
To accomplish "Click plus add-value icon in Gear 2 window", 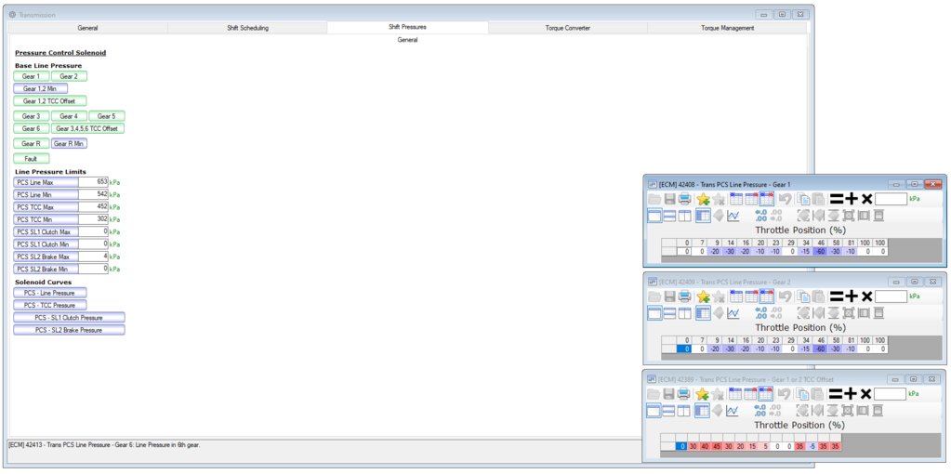I will 852,296.
